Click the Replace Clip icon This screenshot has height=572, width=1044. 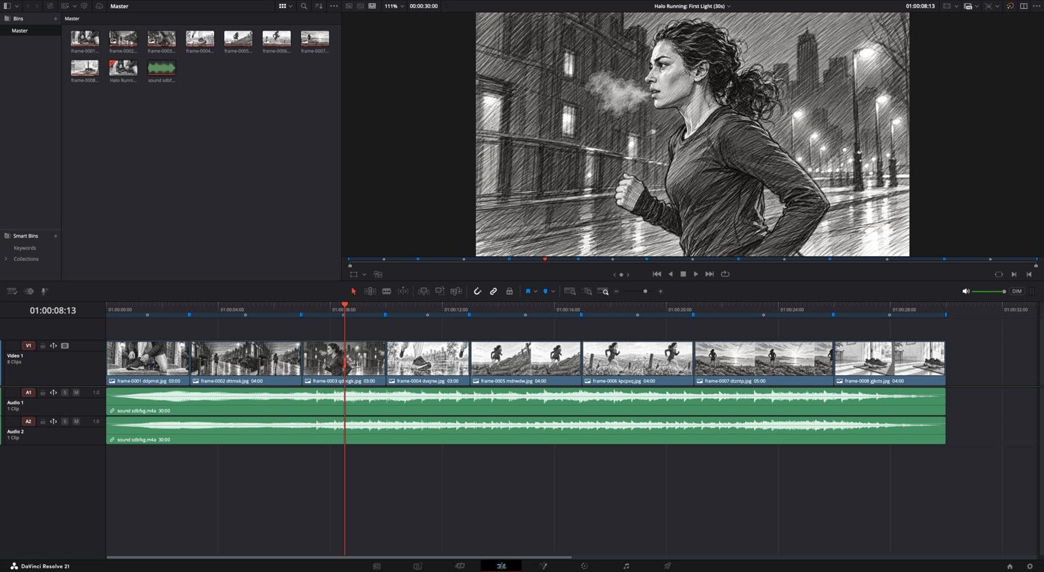pos(456,291)
